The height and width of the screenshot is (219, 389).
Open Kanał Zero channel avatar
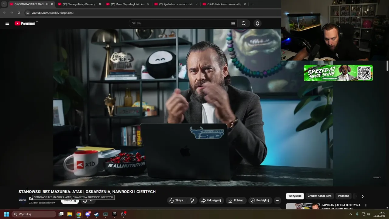(x=22, y=200)
